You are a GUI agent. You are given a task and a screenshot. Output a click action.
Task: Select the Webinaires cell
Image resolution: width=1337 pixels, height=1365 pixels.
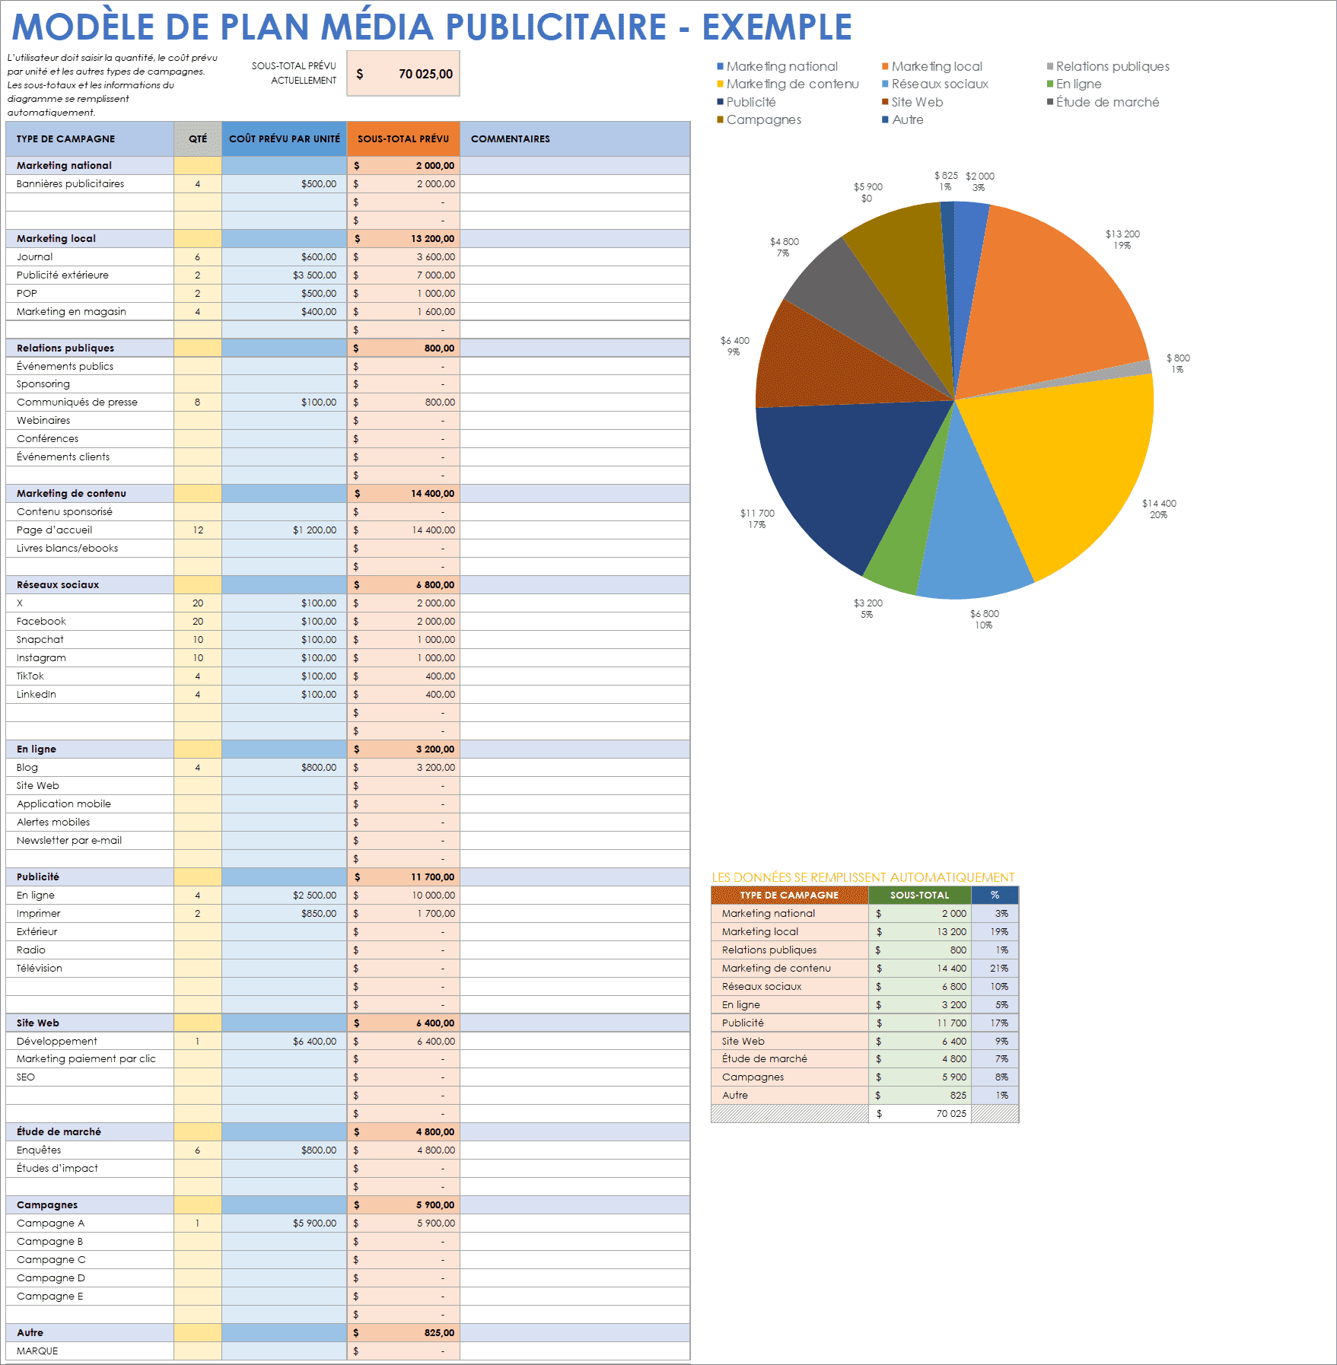[90, 421]
